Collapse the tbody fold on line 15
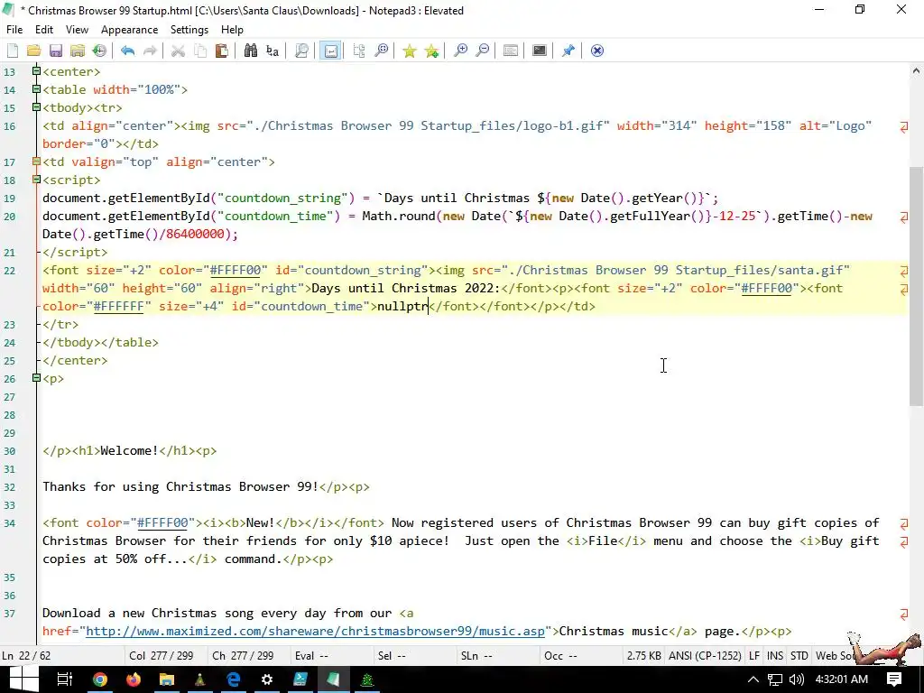The image size is (924, 693). point(36,108)
